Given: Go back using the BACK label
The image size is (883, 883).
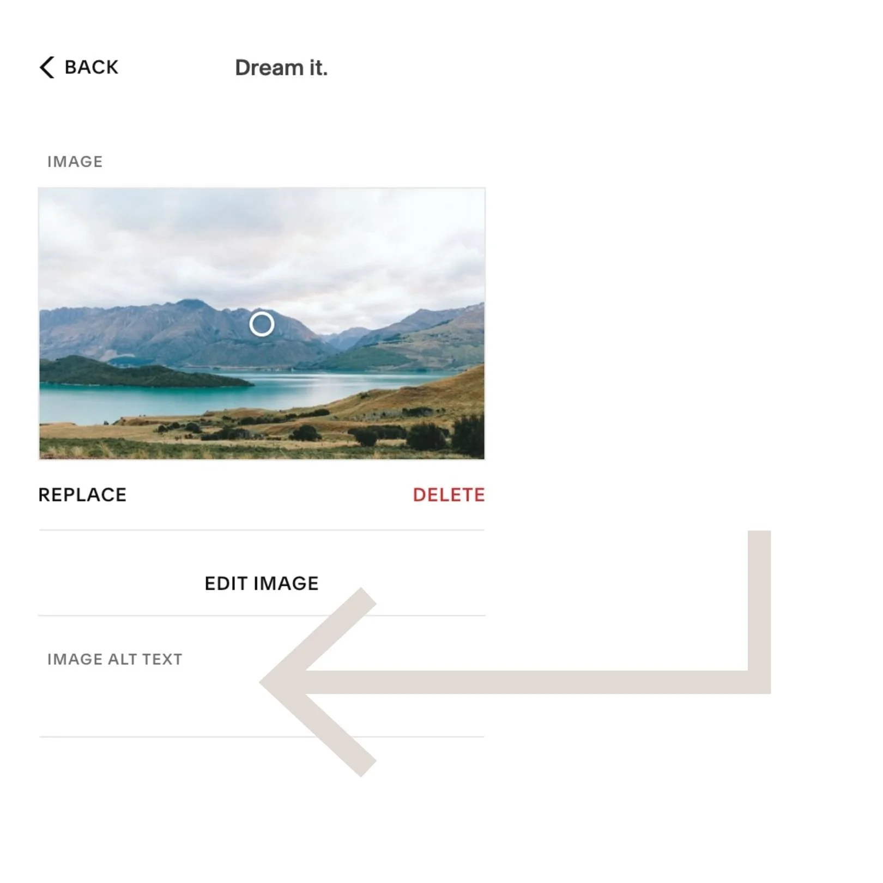Looking at the screenshot, I should tap(91, 67).
